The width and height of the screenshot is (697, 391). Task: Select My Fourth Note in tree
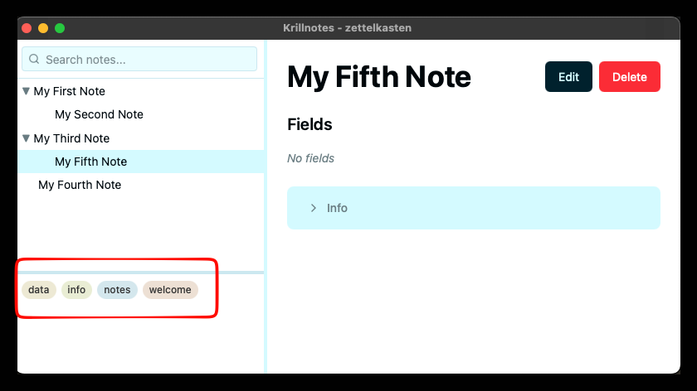(80, 185)
